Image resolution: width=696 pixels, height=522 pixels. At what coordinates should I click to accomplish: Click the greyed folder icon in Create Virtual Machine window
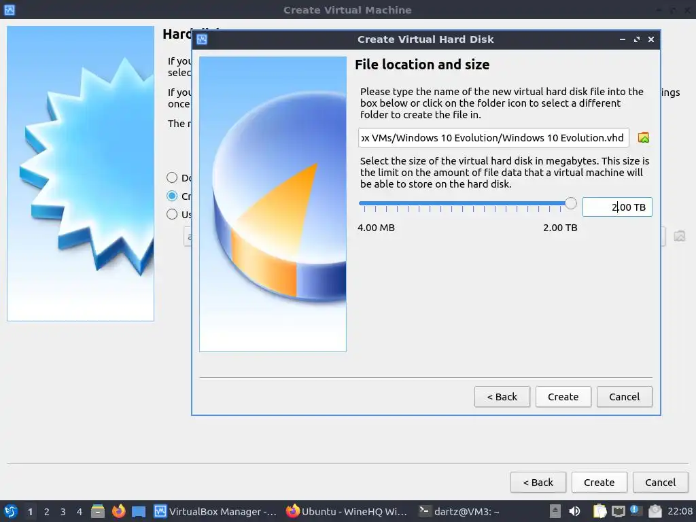click(x=679, y=236)
